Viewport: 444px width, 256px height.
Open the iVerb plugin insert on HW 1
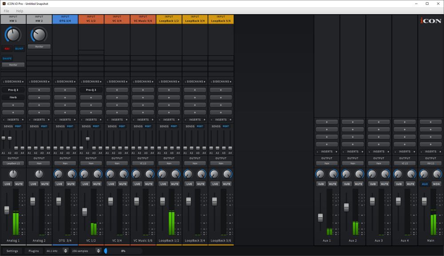coord(13,97)
